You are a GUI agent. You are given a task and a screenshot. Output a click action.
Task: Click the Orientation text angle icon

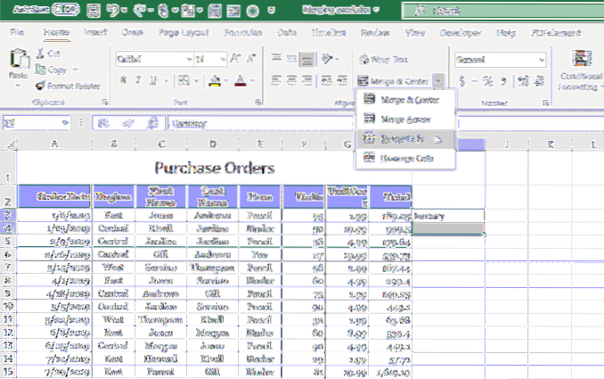coord(327,59)
